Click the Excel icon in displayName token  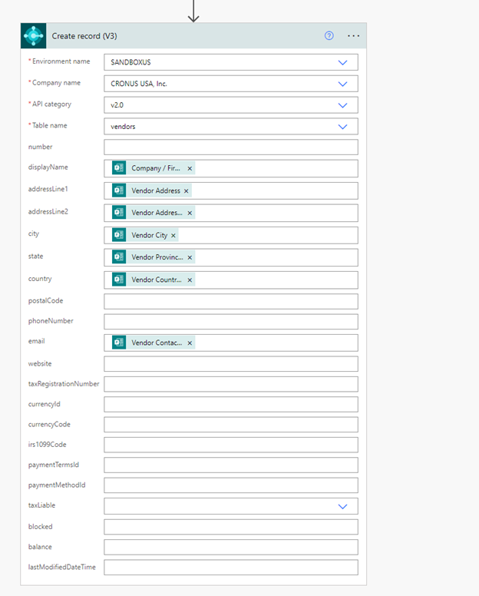tap(119, 167)
